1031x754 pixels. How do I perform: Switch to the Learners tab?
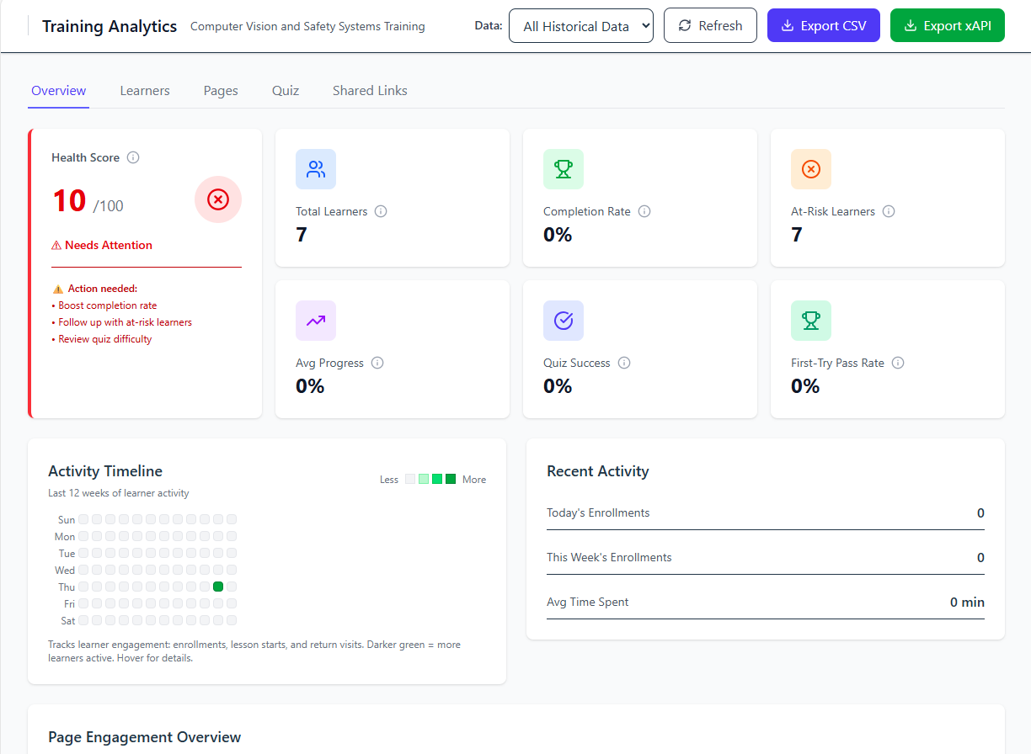145,91
